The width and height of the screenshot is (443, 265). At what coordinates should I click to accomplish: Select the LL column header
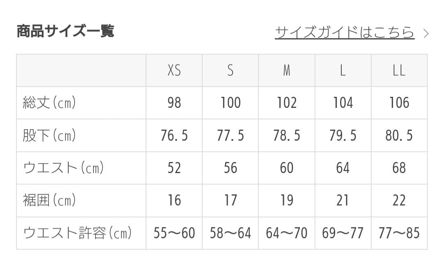[x=399, y=70]
